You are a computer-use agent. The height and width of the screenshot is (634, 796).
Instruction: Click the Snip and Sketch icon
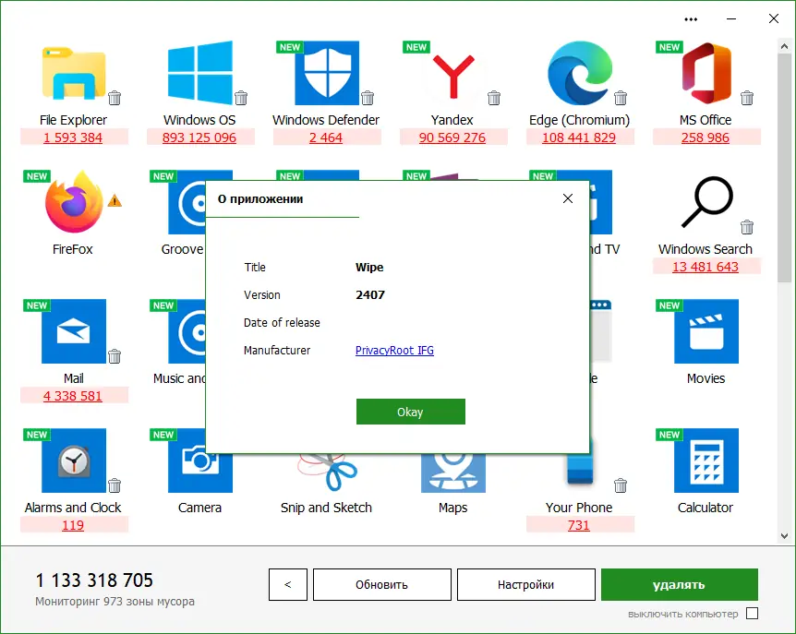click(x=327, y=473)
